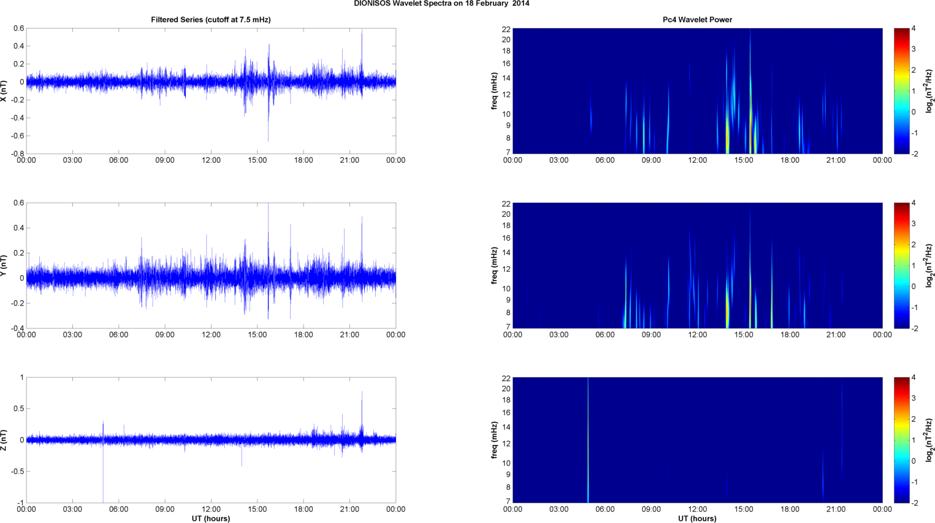935x523 pixels.
Task: Click the '-0.5' tick on the Z (nT) axis
Action: pyautogui.click(x=17, y=472)
